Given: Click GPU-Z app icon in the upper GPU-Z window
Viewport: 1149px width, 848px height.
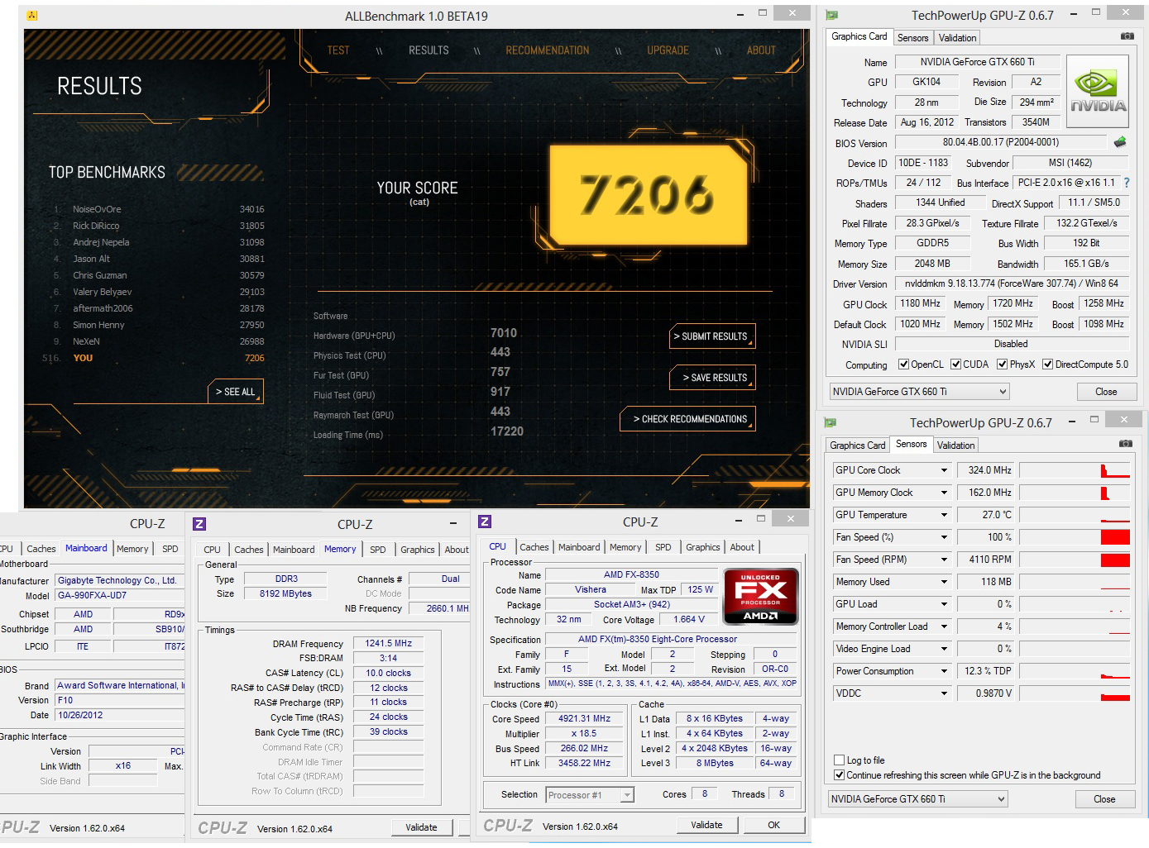Looking at the screenshot, I should (x=831, y=16).
